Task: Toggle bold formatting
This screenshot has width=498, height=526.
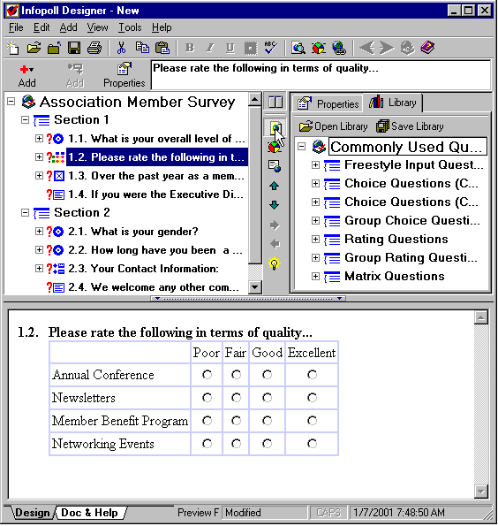Action: (x=190, y=48)
